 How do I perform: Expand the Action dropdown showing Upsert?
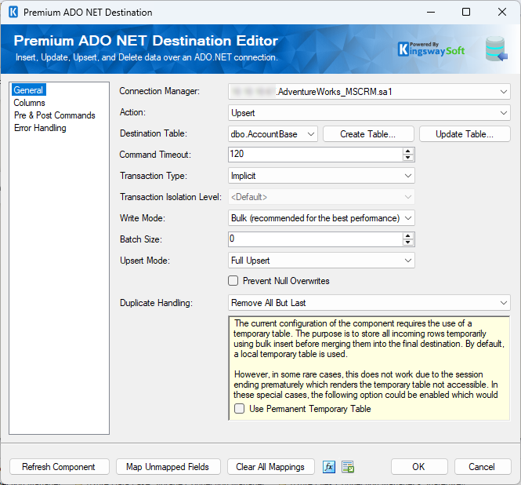(x=369, y=113)
